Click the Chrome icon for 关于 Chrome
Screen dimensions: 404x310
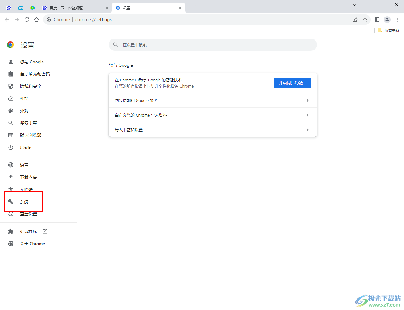coord(11,244)
